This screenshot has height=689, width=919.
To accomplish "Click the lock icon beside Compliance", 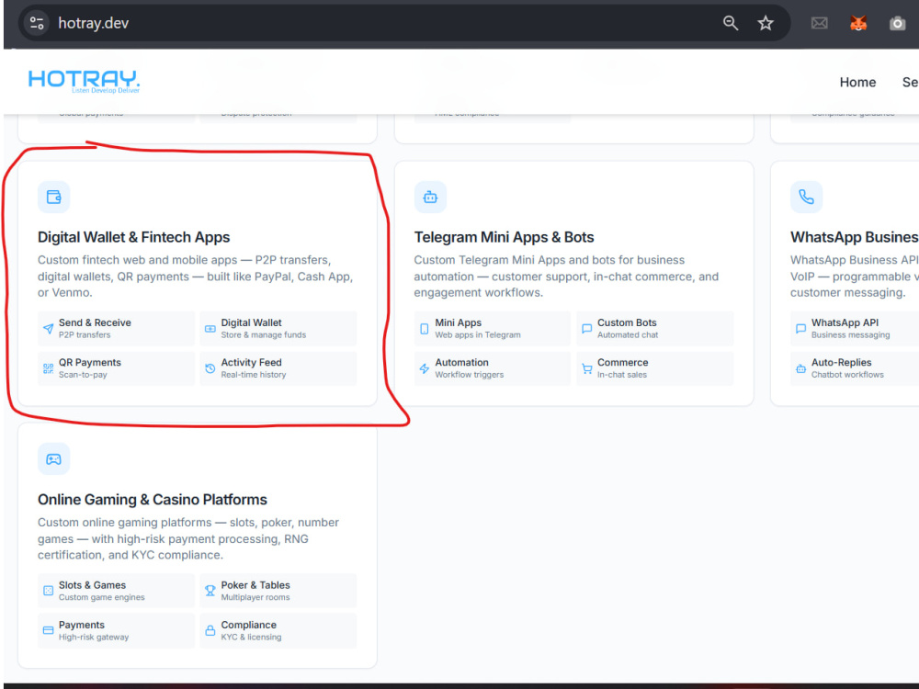I will tap(210, 630).
